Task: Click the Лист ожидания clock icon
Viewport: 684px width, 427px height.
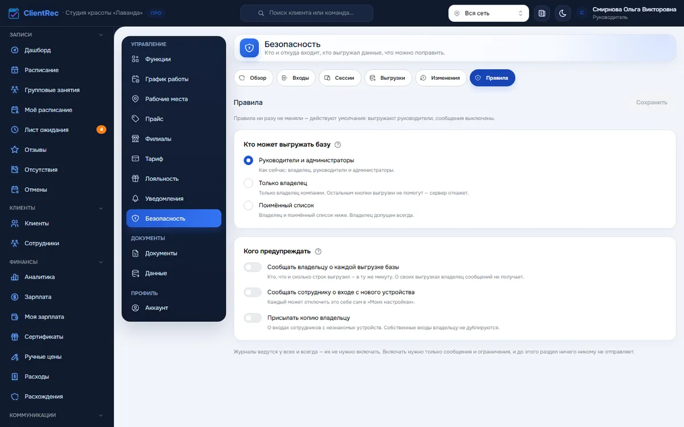Action: [x=15, y=130]
